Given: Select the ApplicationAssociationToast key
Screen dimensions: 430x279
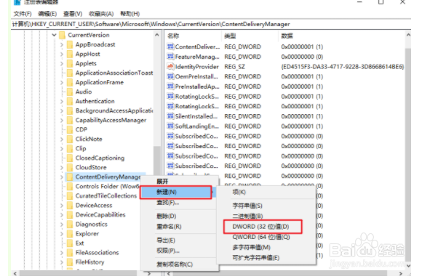Looking at the screenshot, I should (x=114, y=73).
